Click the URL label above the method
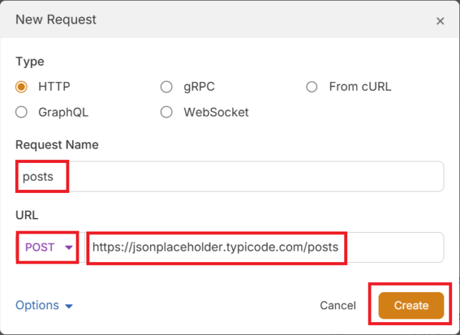Viewport: 460px width, 335px height. (x=26, y=214)
